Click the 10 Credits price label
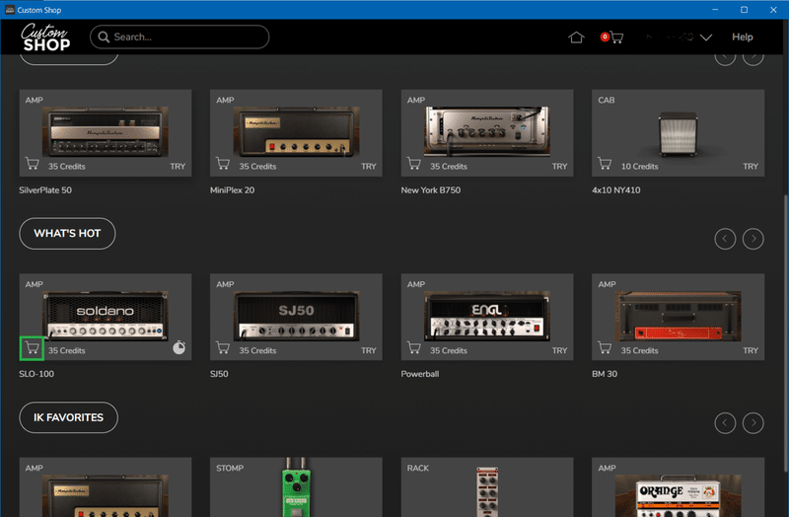 coord(639,167)
